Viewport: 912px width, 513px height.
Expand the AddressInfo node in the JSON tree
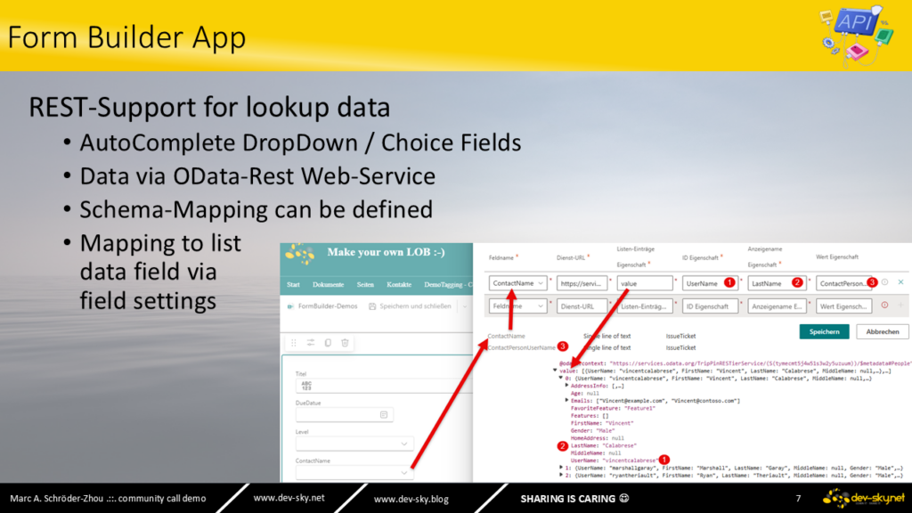[x=567, y=385]
